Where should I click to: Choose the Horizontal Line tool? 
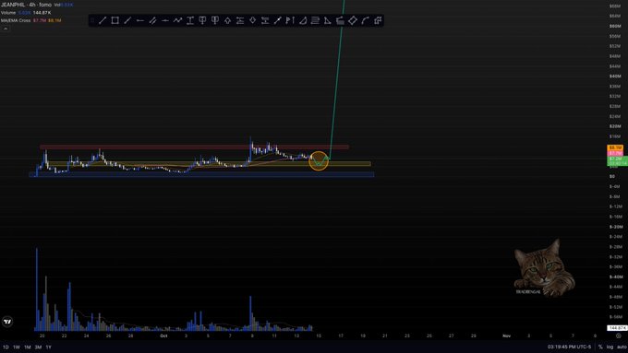165,20
